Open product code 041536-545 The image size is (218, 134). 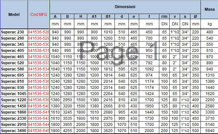click(39, 130)
